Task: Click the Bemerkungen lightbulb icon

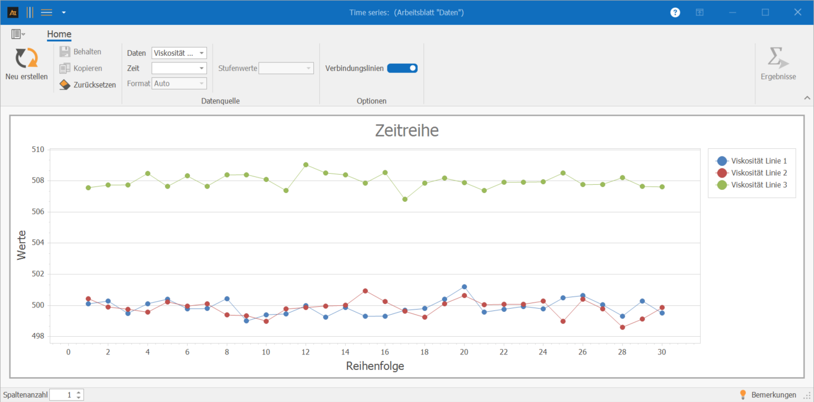Action: coord(743,394)
